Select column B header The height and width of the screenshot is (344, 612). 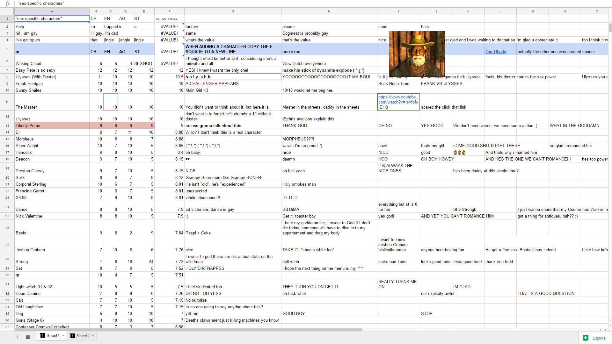coord(96,11)
